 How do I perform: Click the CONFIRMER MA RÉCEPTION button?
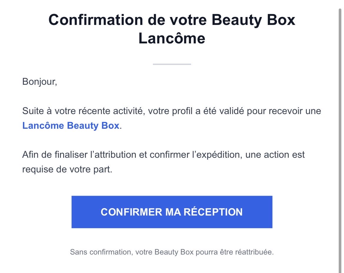tap(172, 212)
